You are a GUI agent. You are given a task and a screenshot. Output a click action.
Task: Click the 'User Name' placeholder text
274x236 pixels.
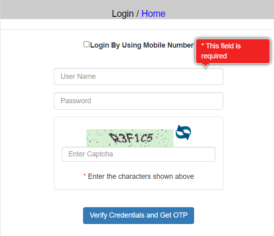tap(78, 76)
